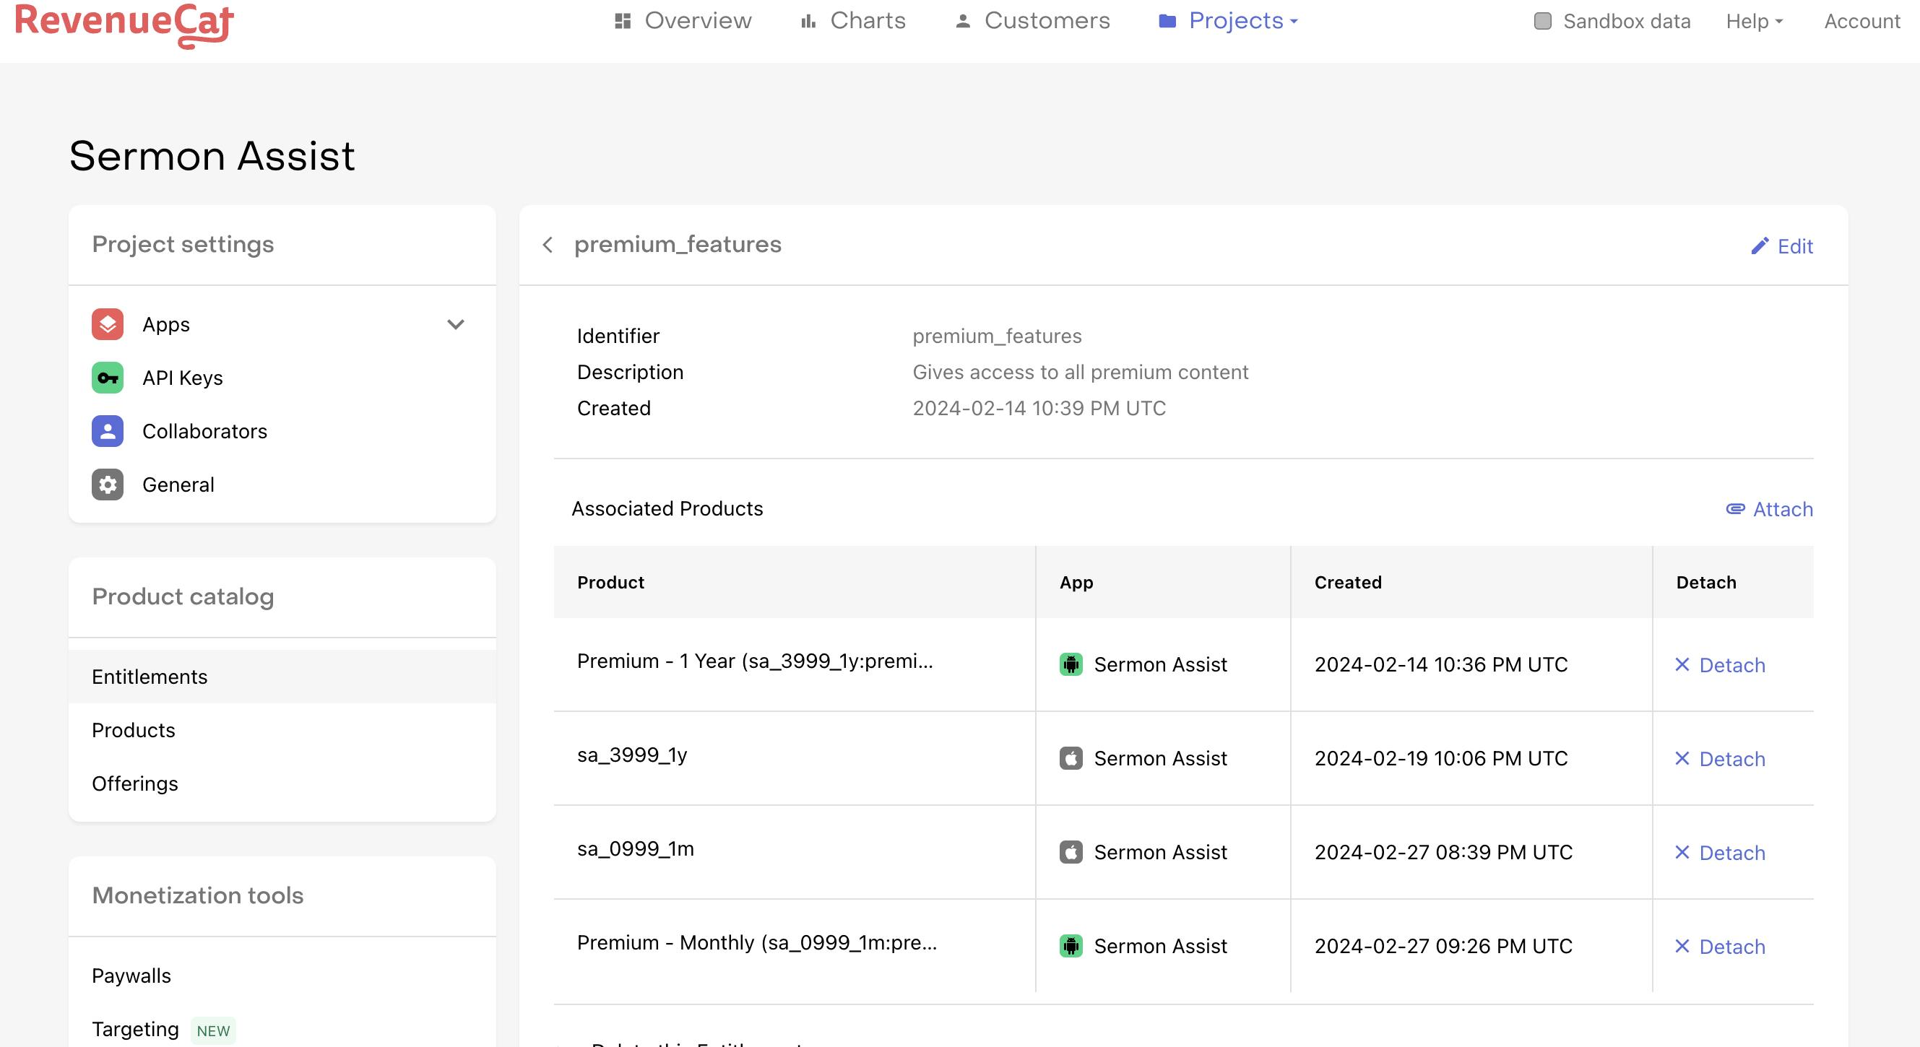The width and height of the screenshot is (1920, 1047).
Task: Open the Help dropdown menu
Action: pyautogui.click(x=1753, y=21)
